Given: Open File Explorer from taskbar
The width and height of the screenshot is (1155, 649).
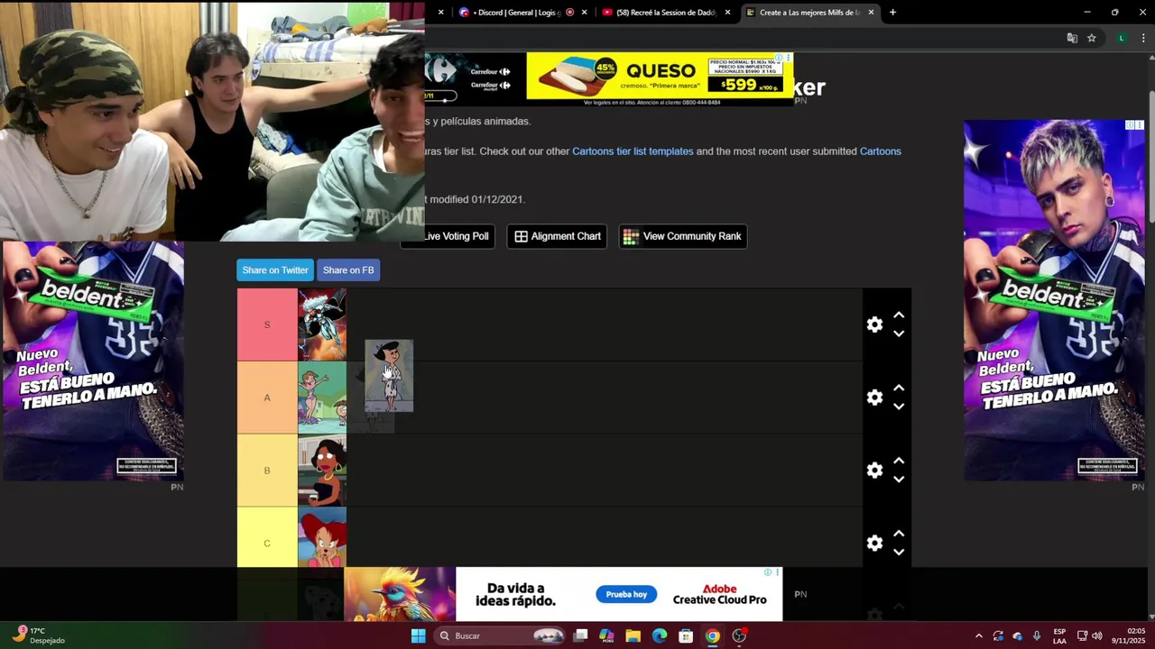Looking at the screenshot, I should [633, 636].
